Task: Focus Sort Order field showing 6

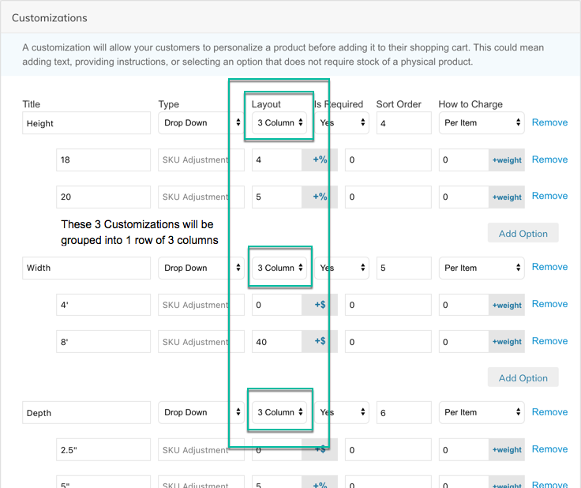Action: [404, 412]
